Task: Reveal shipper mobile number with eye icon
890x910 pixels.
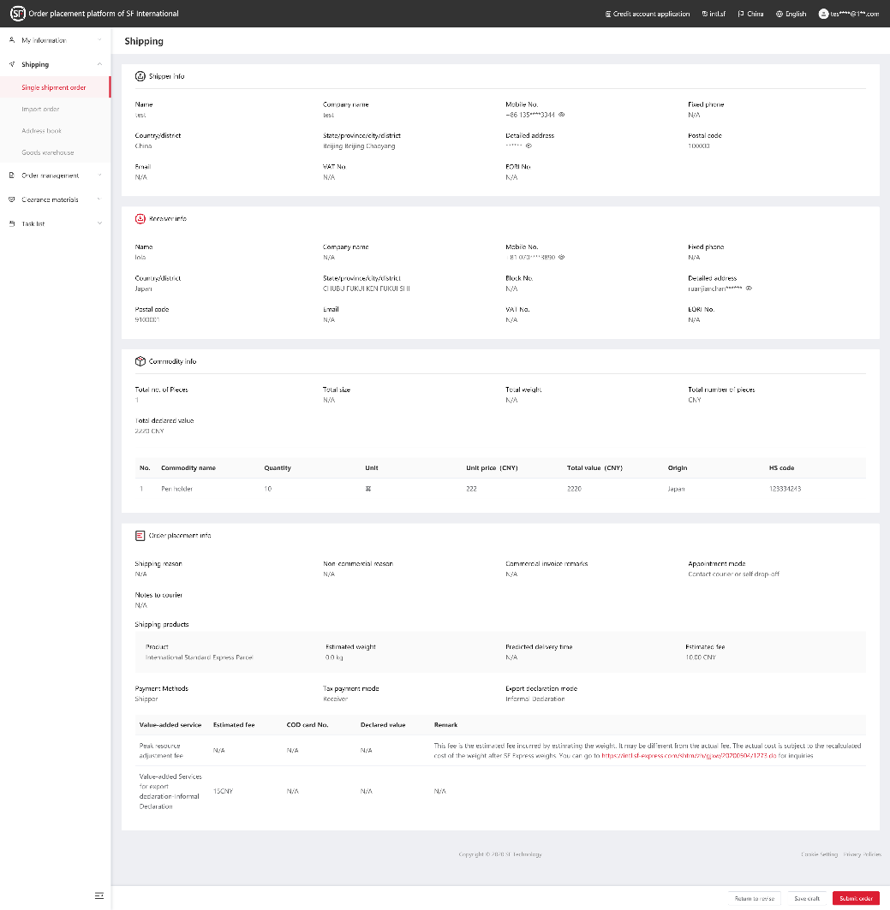Action: pyautogui.click(x=561, y=115)
